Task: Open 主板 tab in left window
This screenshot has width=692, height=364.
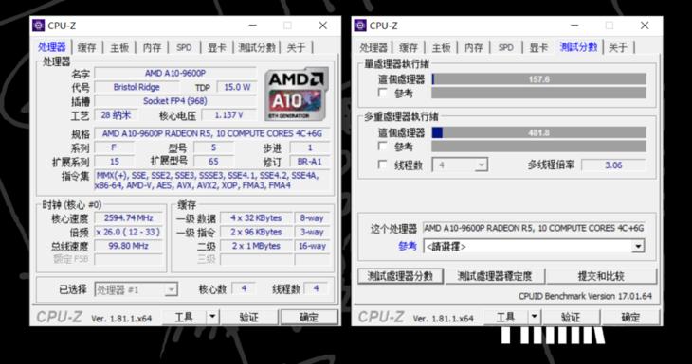Action: [119, 47]
